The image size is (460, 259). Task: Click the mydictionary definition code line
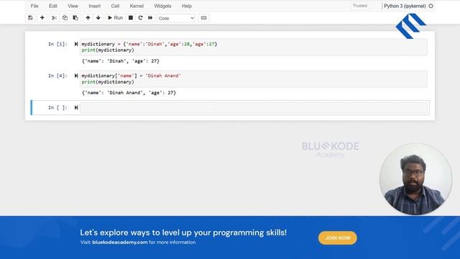tap(149, 44)
